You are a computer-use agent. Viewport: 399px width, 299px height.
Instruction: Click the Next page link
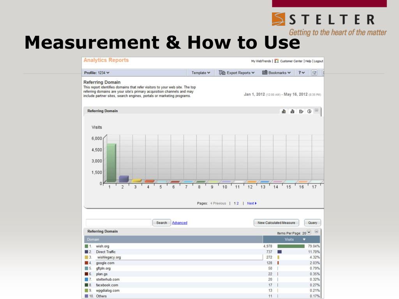click(252, 203)
